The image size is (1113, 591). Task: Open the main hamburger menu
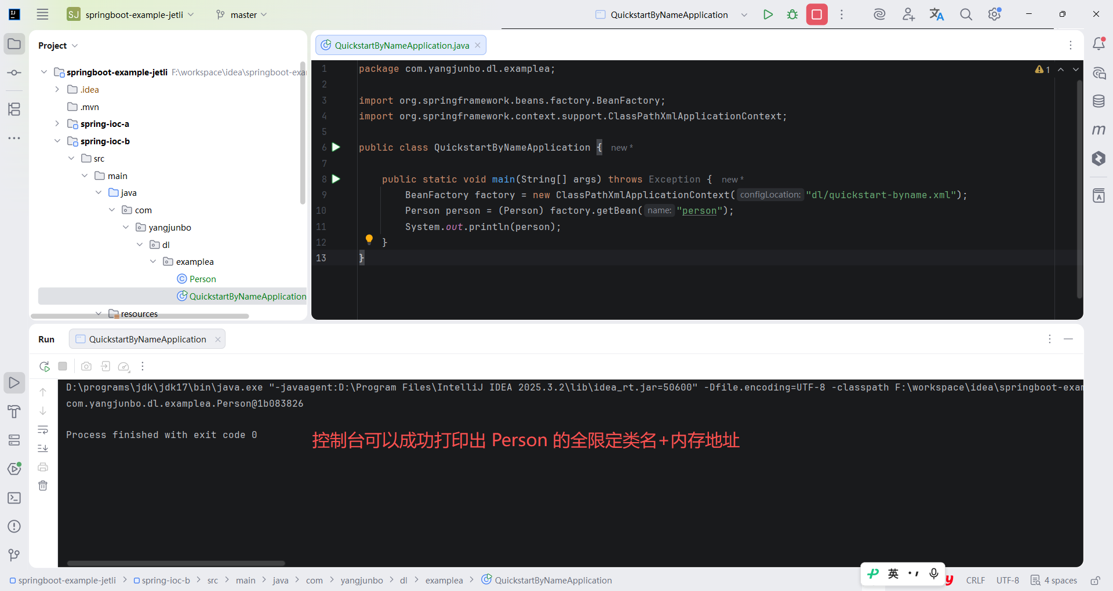point(42,14)
